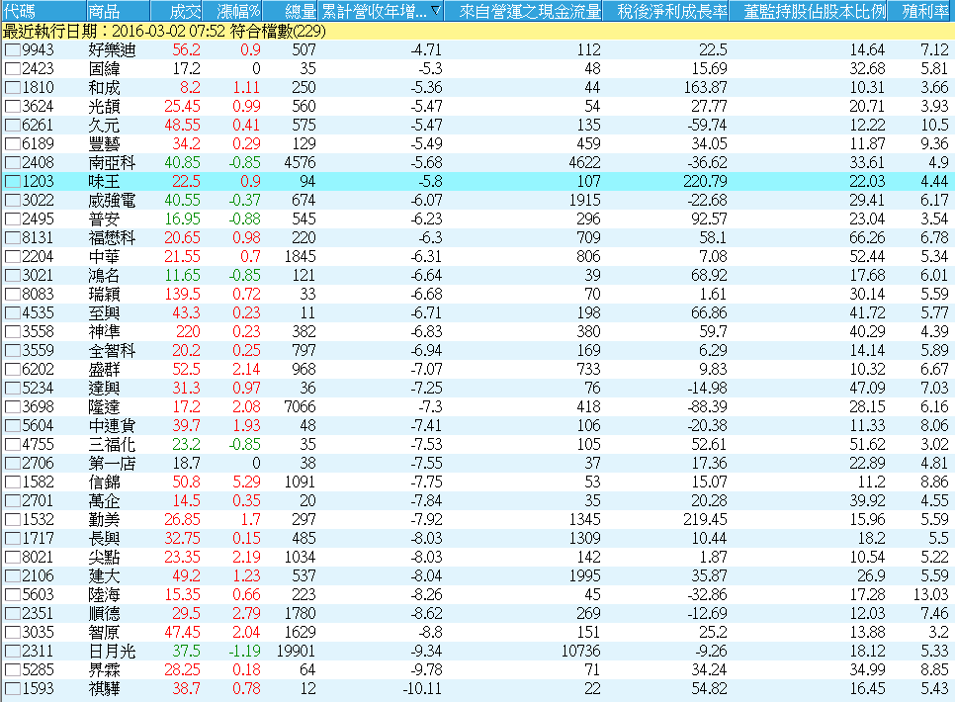Screen dimensions: 955x702
Task: Click 祺驊 revenue growth -10.11
Action: click(x=422, y=689)
